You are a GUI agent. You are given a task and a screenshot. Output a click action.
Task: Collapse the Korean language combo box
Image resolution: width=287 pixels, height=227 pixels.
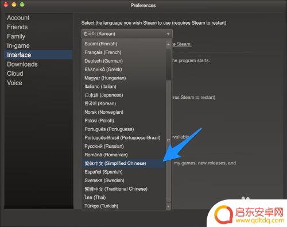click(x=127, y=34)
